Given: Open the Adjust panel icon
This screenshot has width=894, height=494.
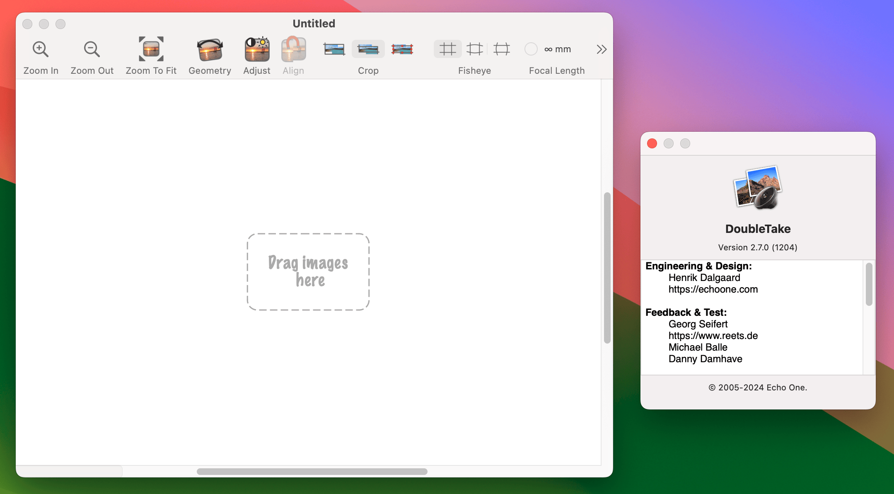Looking at the screenshot, I should (257, 49).
